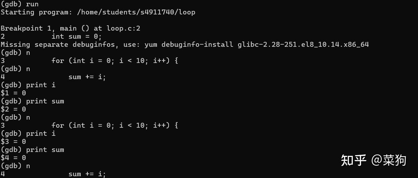This screenshot has height=178, width=418.
Task: Click the "int sum = 0;" source line
Action: tap(77, 36)
